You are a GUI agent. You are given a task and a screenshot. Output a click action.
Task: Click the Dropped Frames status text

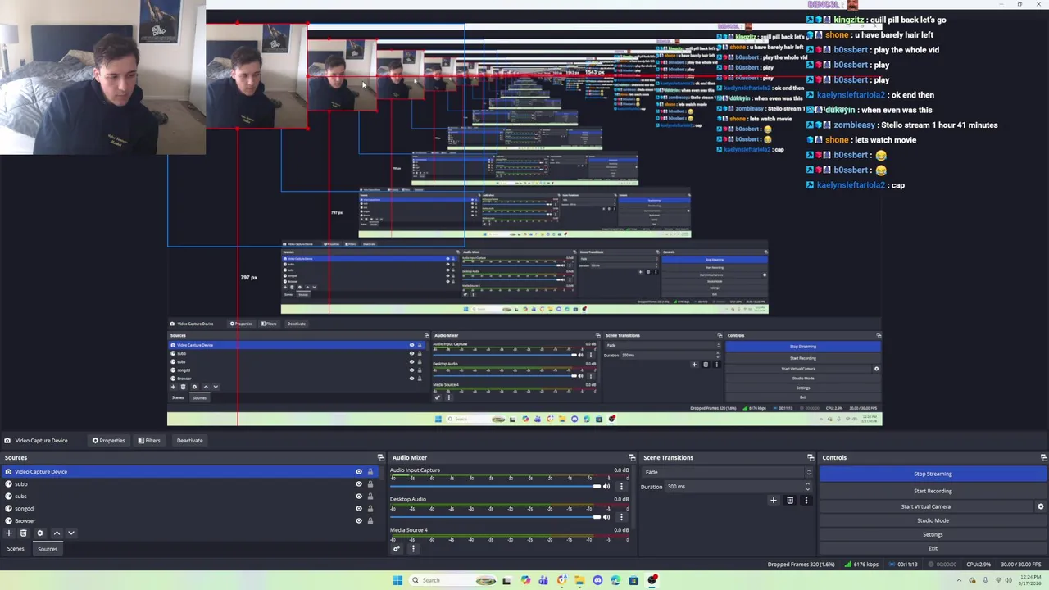click(x=801, y=565)
